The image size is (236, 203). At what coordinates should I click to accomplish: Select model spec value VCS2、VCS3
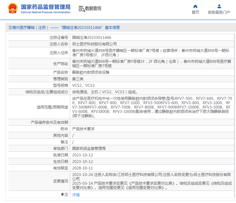[x=83, y=85]
